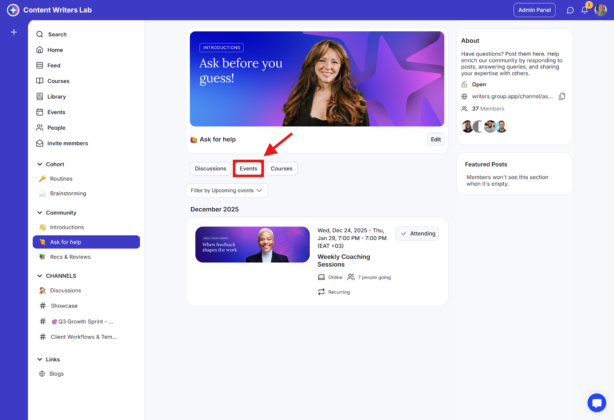
Task: Switch to the Discussions tab
Action: [210, 169]
